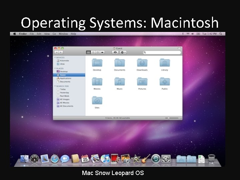Launch Dashboard from the dock
The height and width of the screenshot is (180, 240).
(x=34, y=159)
